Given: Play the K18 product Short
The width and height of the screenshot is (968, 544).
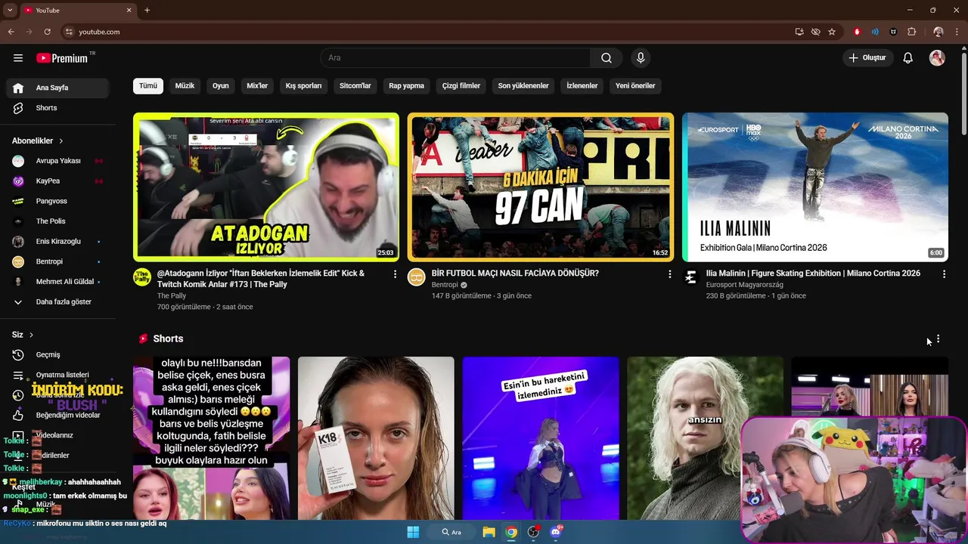Looking at the screenshot, I should click(376, 438).
